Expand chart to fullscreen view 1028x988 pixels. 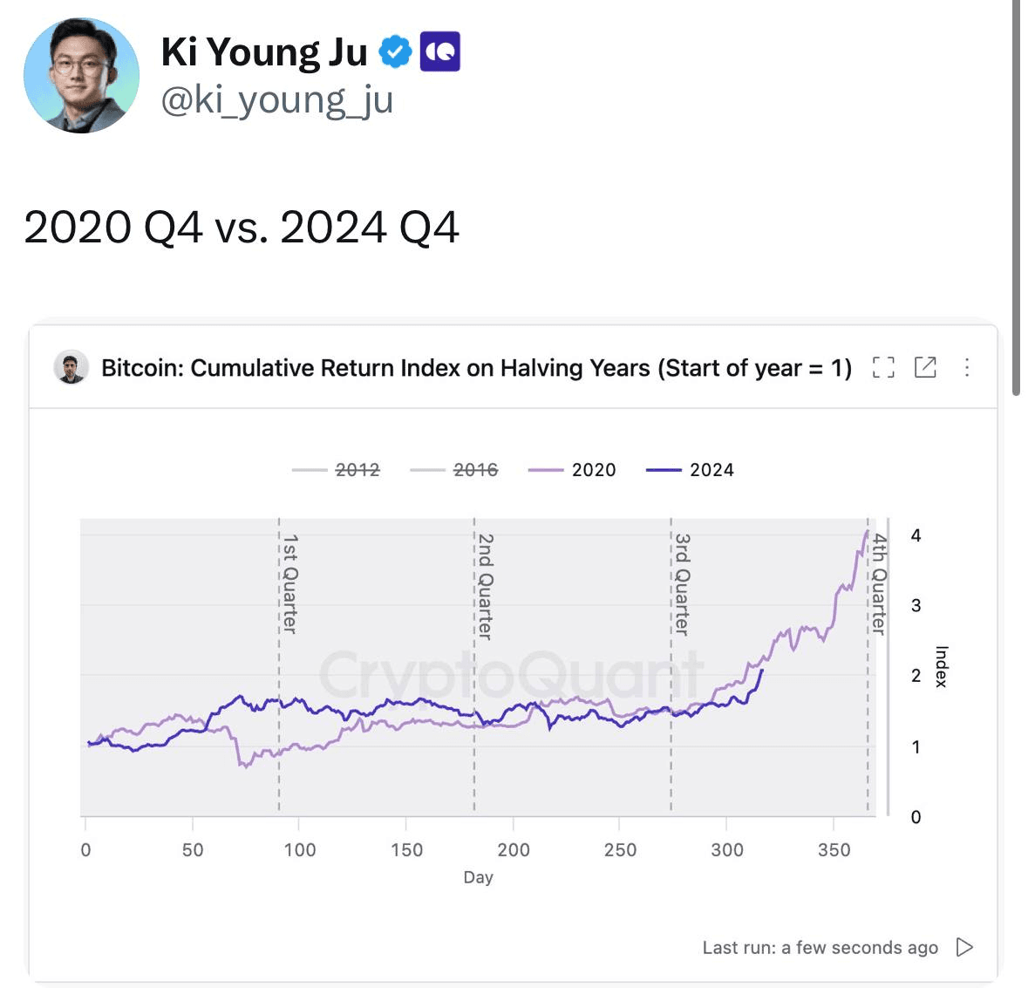coord(883,368)
